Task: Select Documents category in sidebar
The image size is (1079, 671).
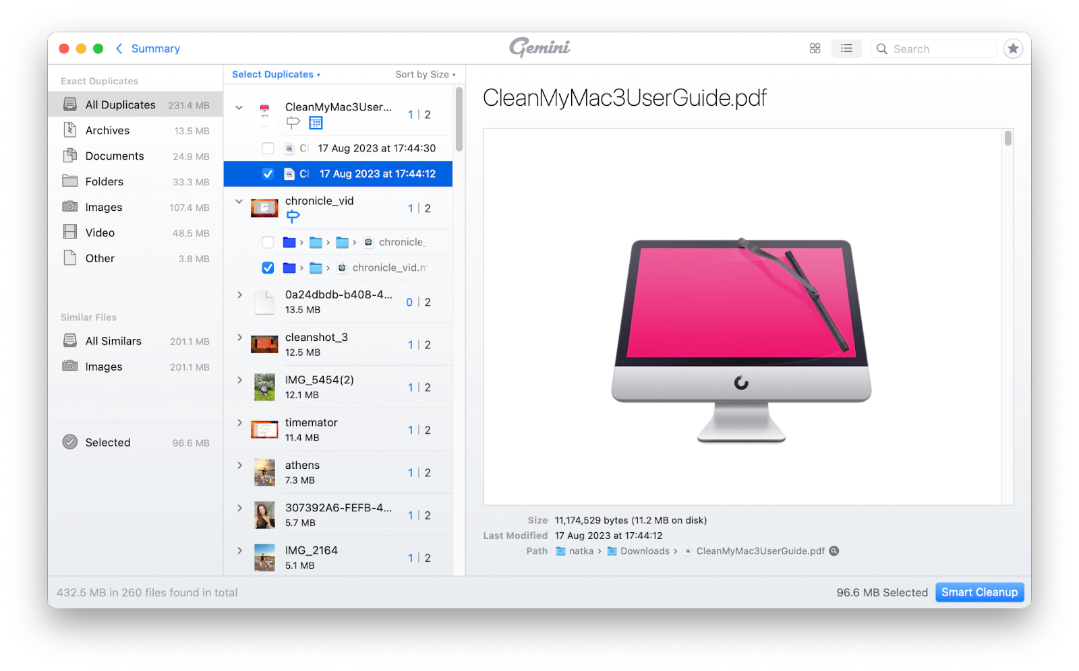Action: (136, 156)
